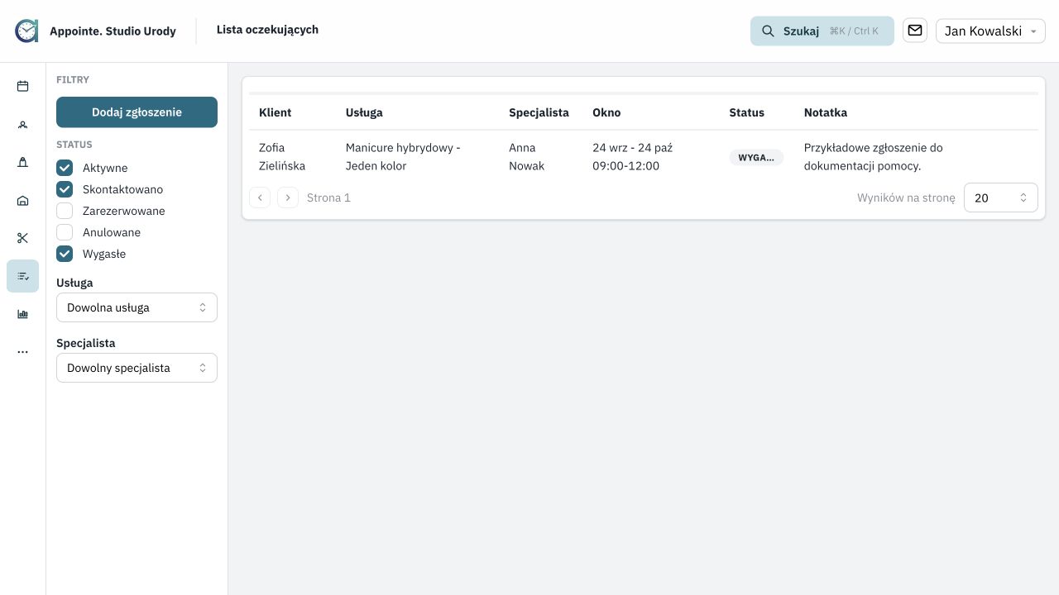
Task: Click the Specjalista column header
Action: (539, 112)
